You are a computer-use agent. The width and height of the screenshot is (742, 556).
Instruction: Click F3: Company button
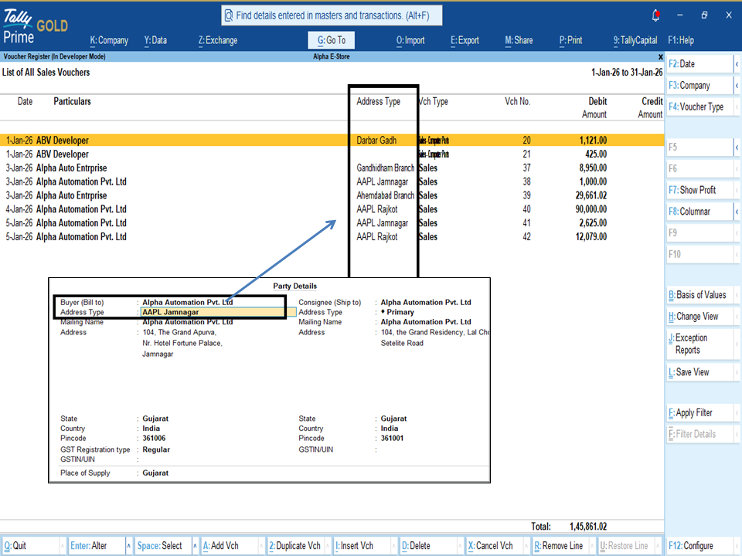(x=700, y=85)
